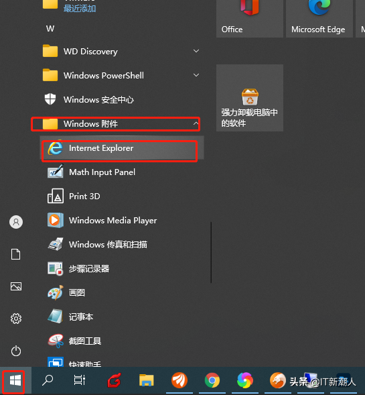Open the colorful pinwheel taskbar app
Screen dimensions: 365x395
[245, 380]
